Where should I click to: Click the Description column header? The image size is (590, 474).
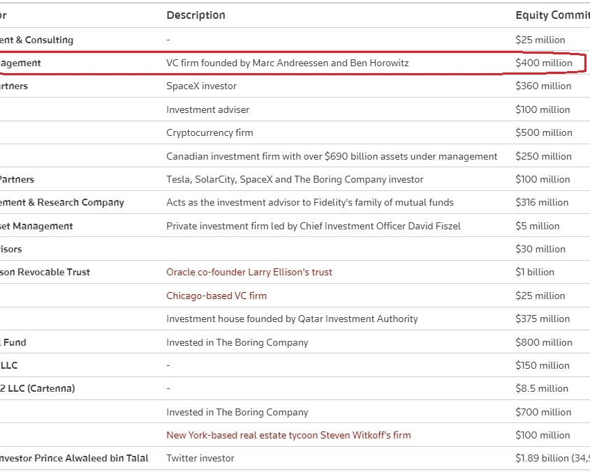pyautogui.click(x=196, y=15)
